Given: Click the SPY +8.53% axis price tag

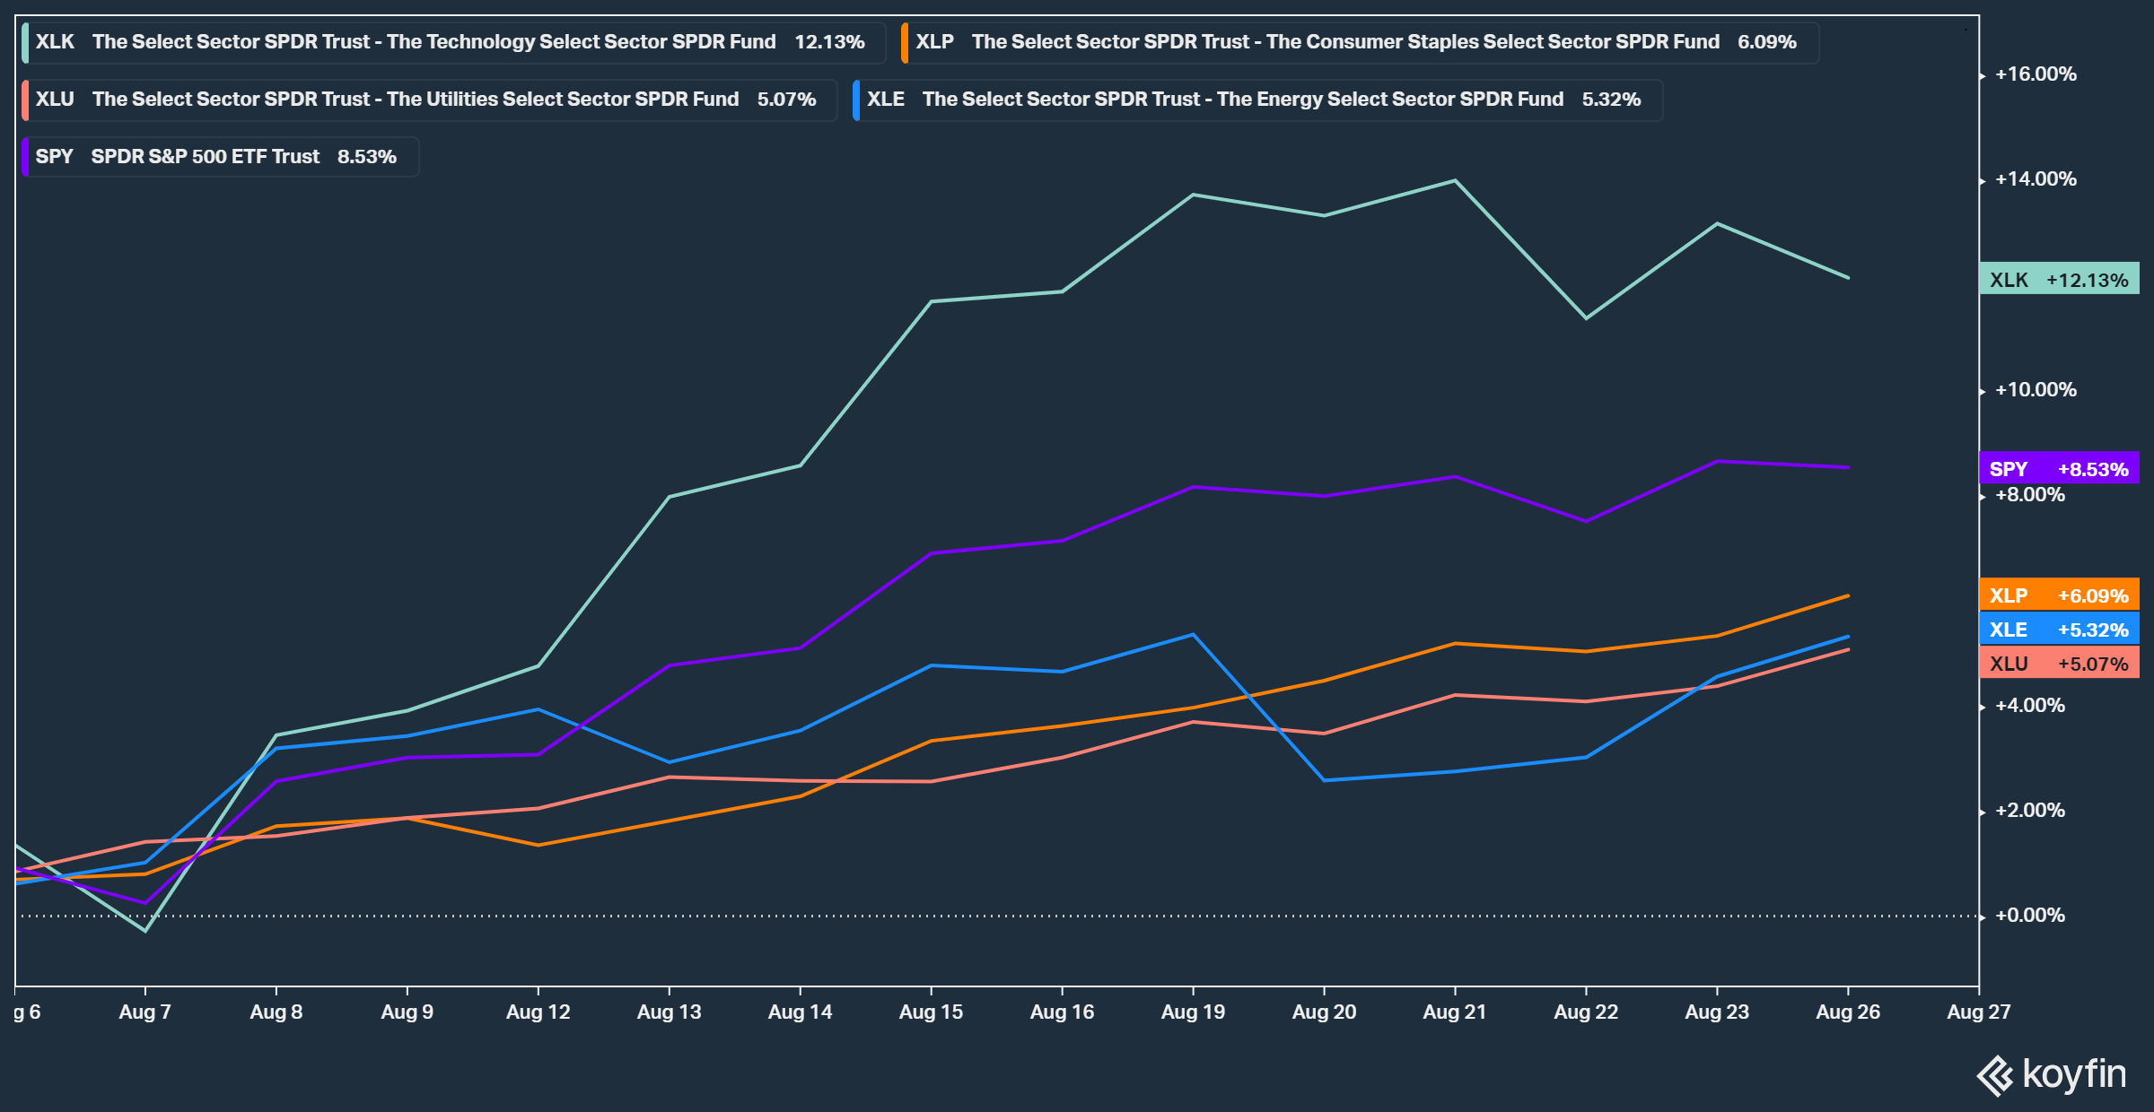Looking at the screenshot, I should click(2059, 469).
